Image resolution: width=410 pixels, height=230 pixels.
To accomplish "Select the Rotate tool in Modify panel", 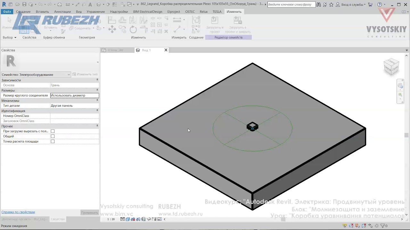I will 133,30.
